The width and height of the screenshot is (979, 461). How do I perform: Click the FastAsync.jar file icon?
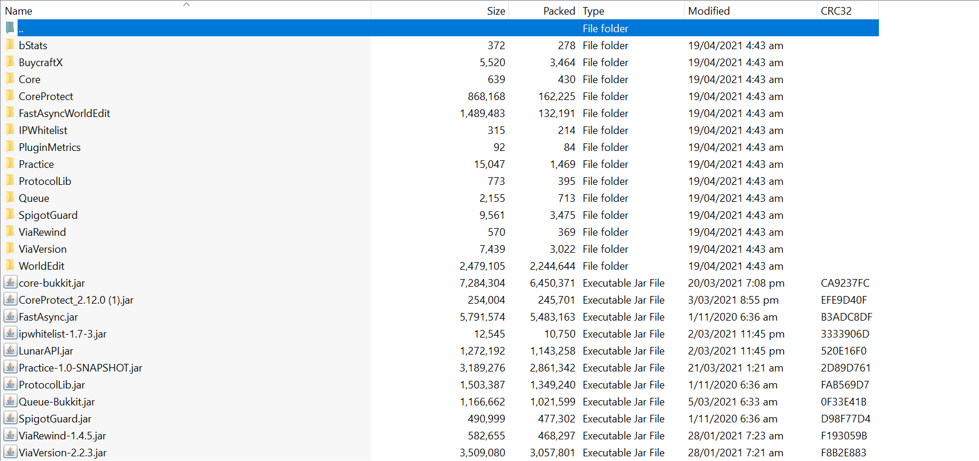[10, 316]
